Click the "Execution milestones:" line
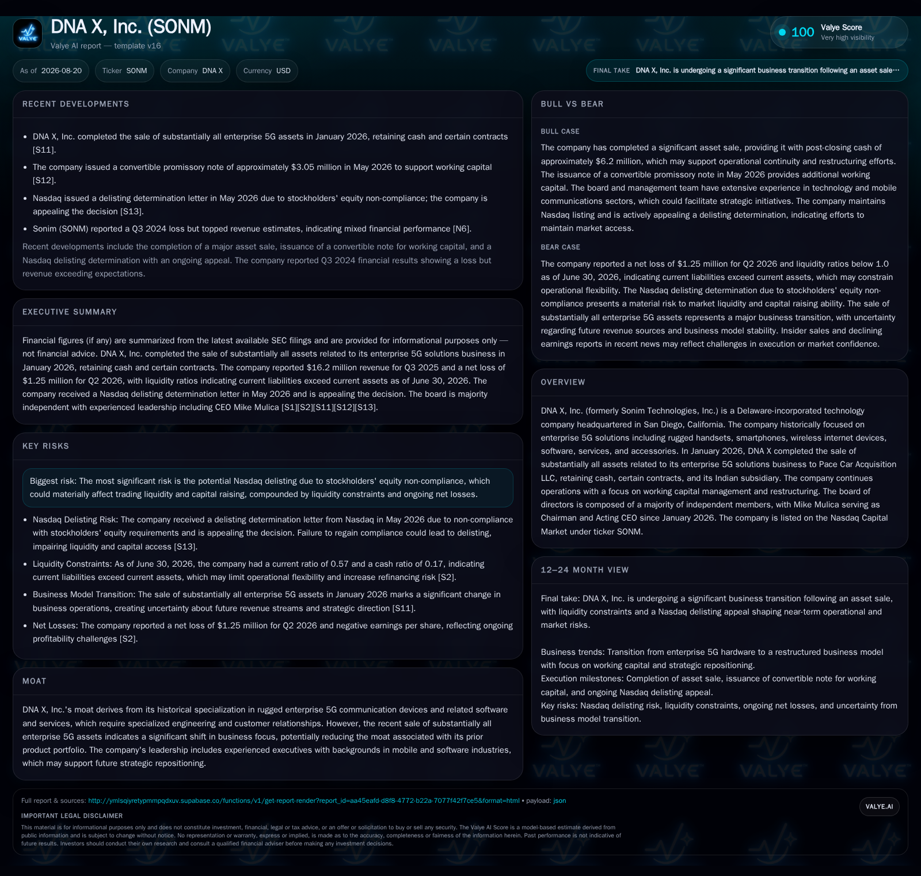The image size is (921, 876). 709,685
